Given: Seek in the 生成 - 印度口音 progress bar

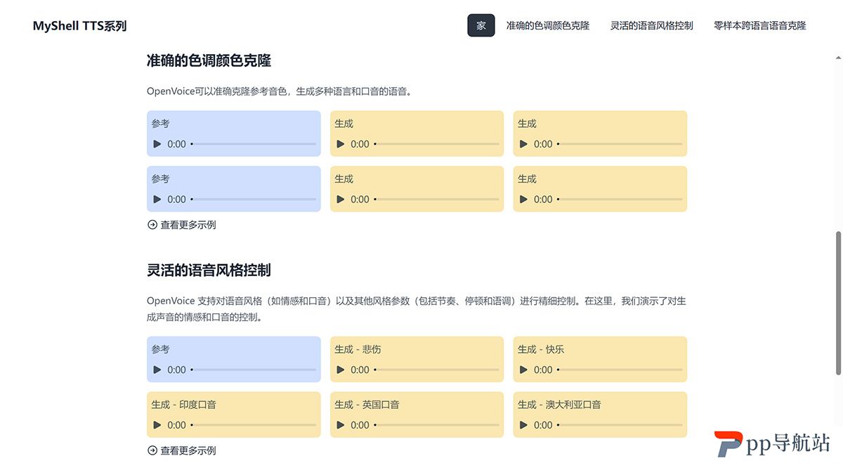Looking at the screenshot, I should pyautogui.click(x=253, y=425).
